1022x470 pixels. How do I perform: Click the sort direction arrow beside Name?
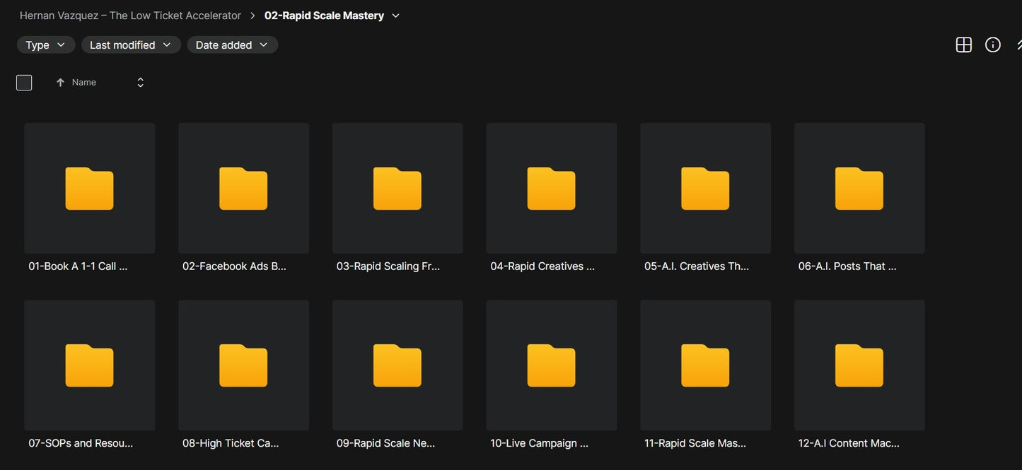(60, 83)
